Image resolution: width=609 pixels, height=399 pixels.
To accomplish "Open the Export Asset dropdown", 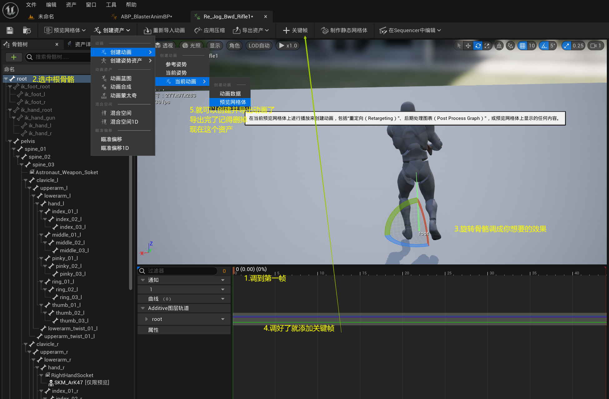I will click(x=251, y=30).
